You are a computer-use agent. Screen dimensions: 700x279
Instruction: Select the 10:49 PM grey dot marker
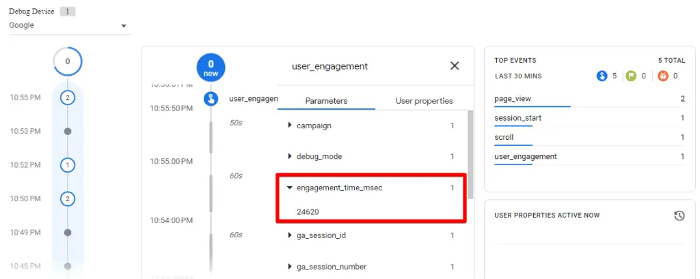click(68, 232)
